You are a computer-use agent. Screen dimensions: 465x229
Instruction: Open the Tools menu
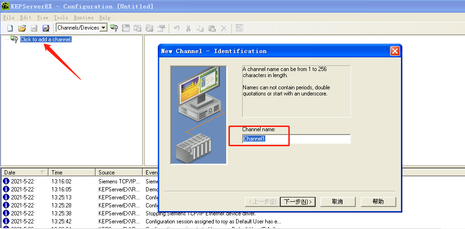[x=61, y=17]
